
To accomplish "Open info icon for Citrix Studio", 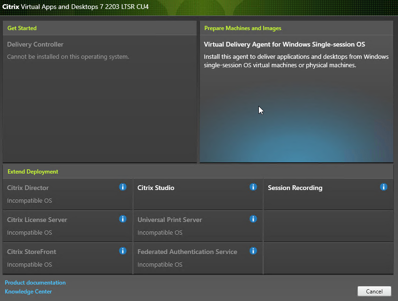I will 253,187.
